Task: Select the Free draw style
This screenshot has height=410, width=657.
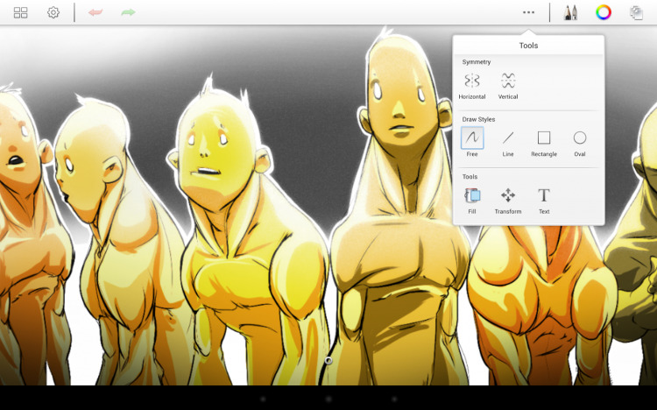Action: [472, 141]
